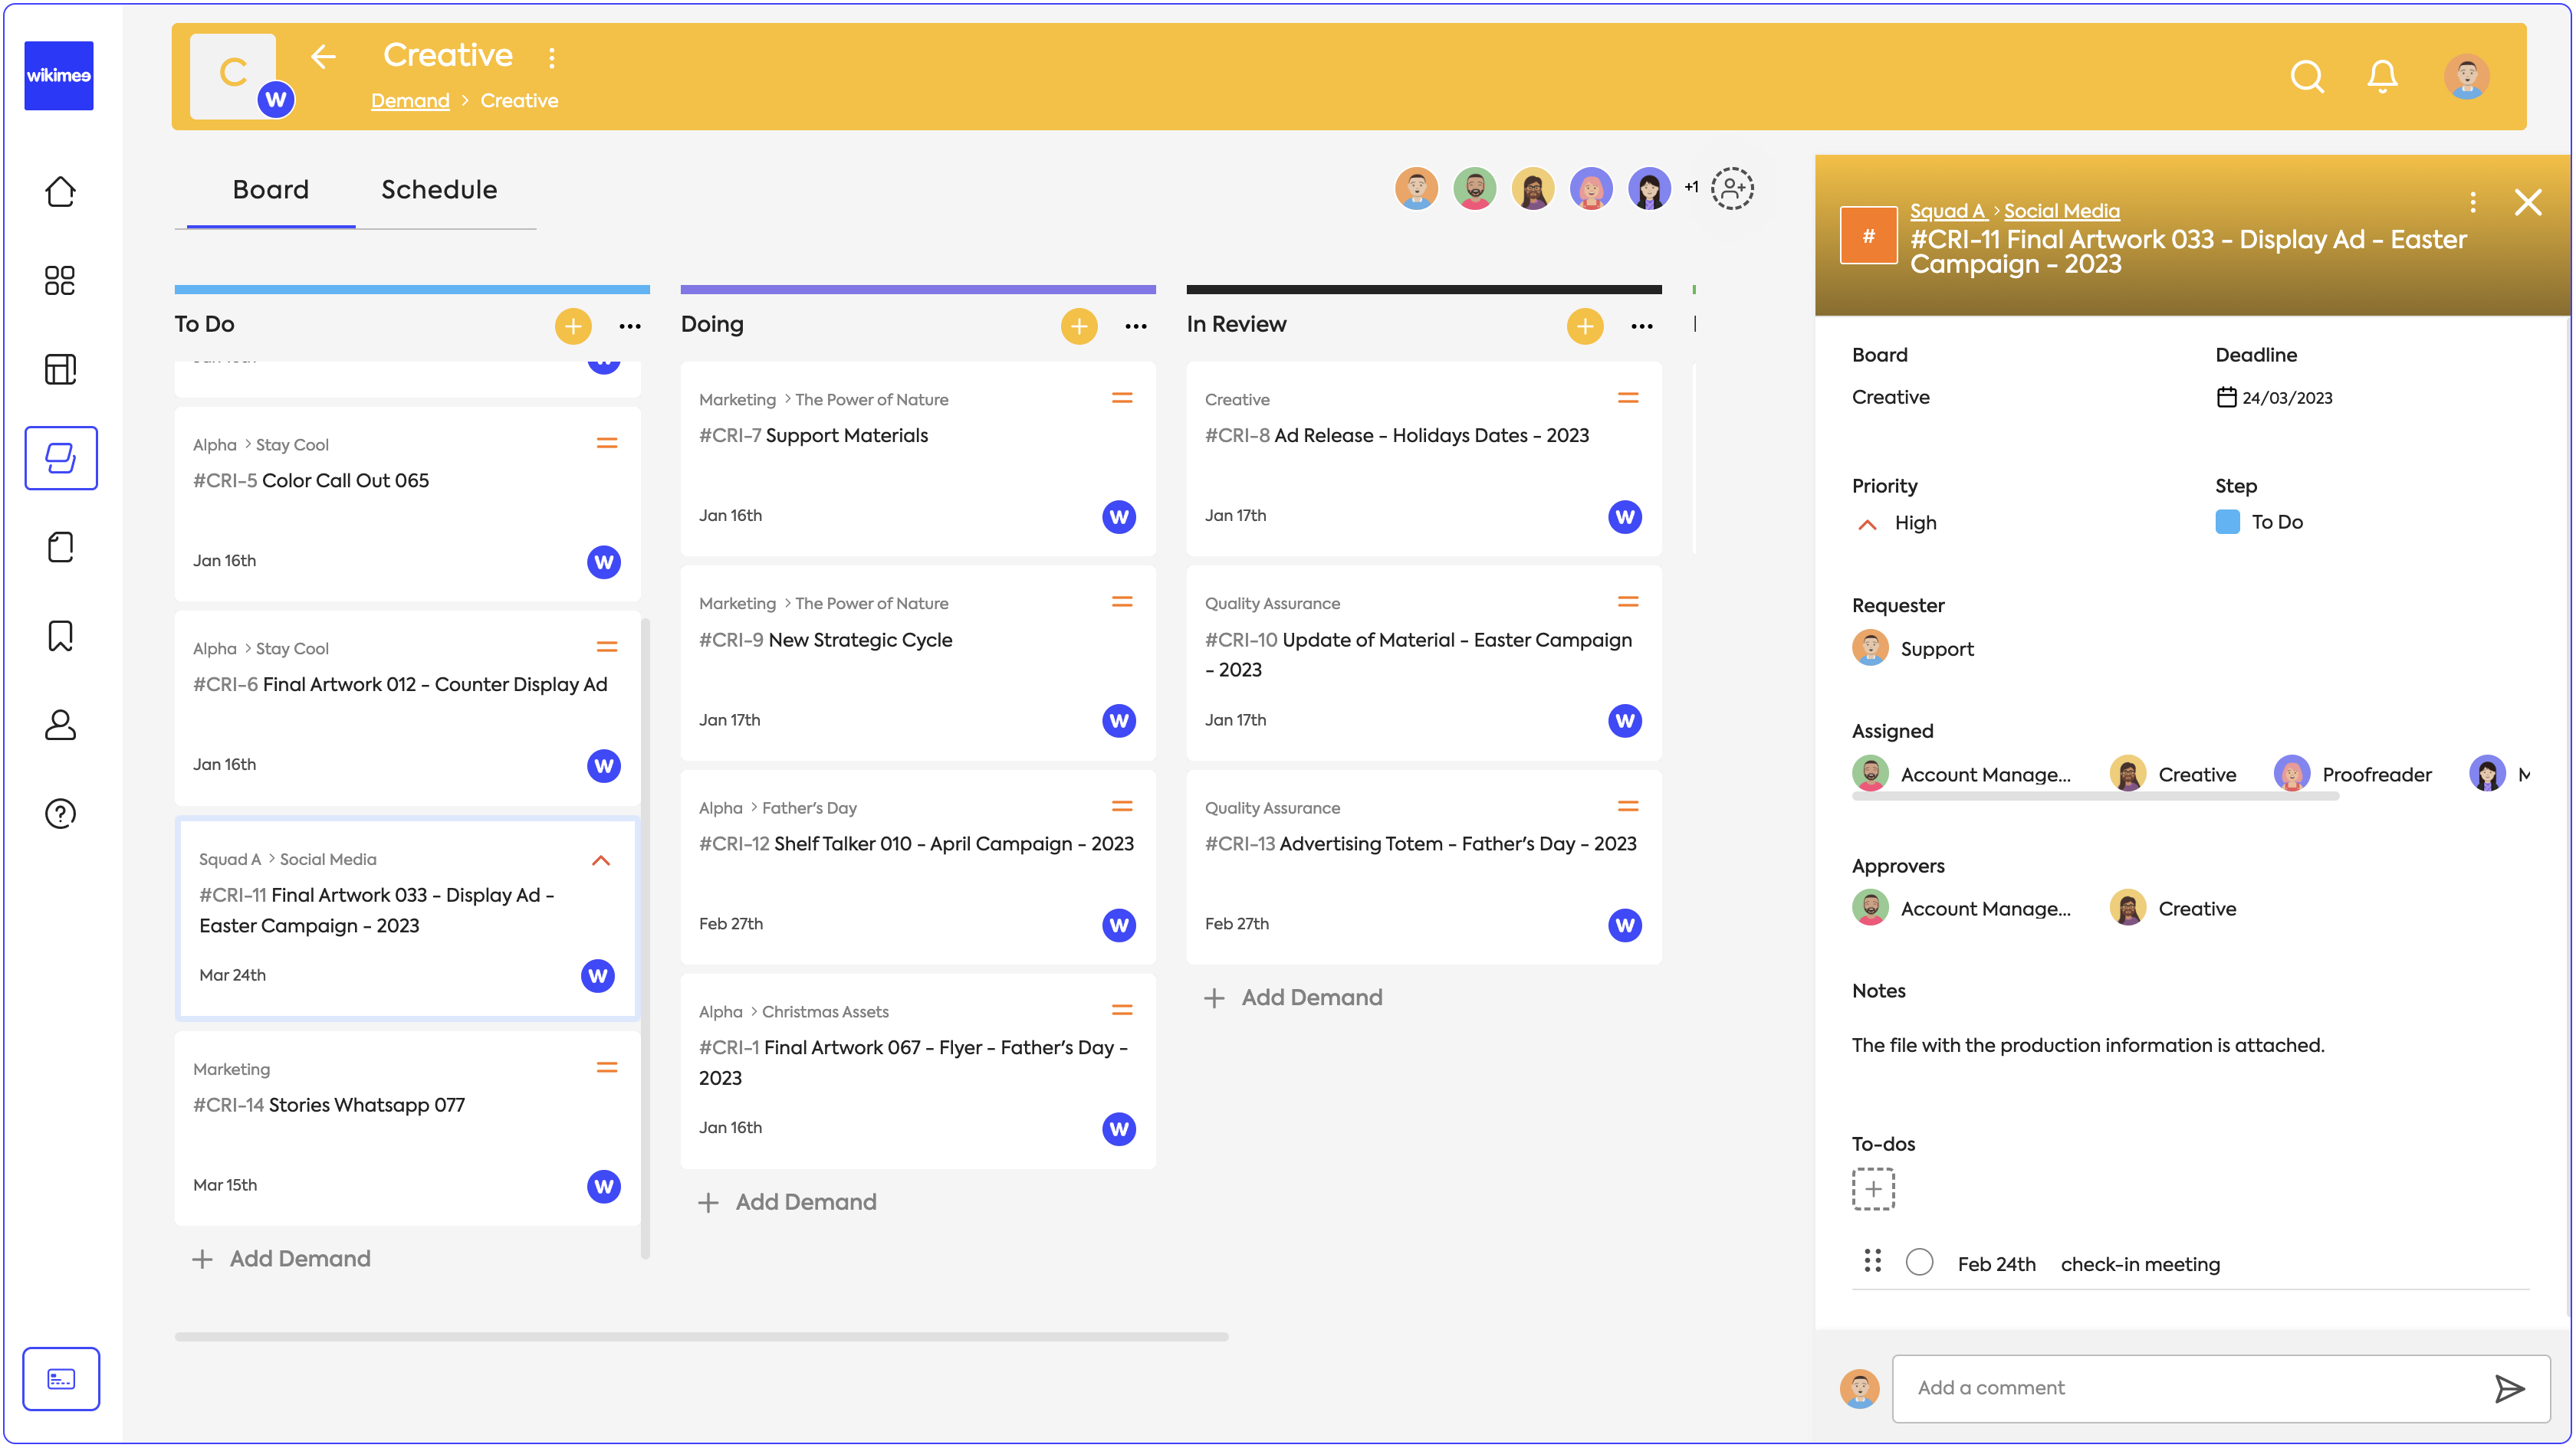This screenshot has width=2576, height=1448.
Task: Click the add member icon beside the avatars
Action: click(1732, 188)
